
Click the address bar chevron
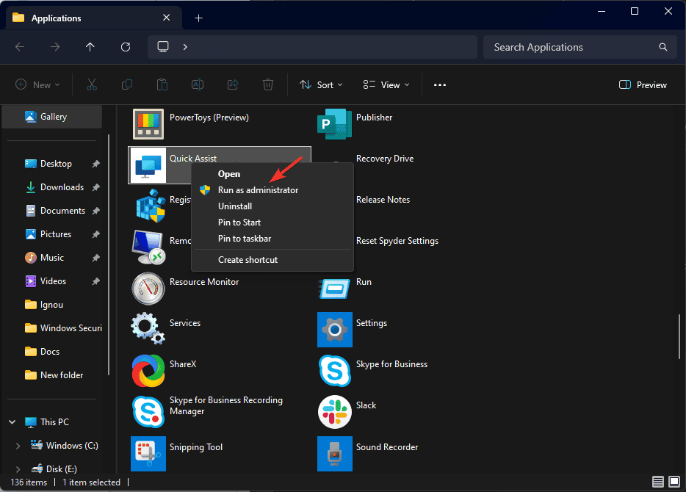[x=185, y=47]
